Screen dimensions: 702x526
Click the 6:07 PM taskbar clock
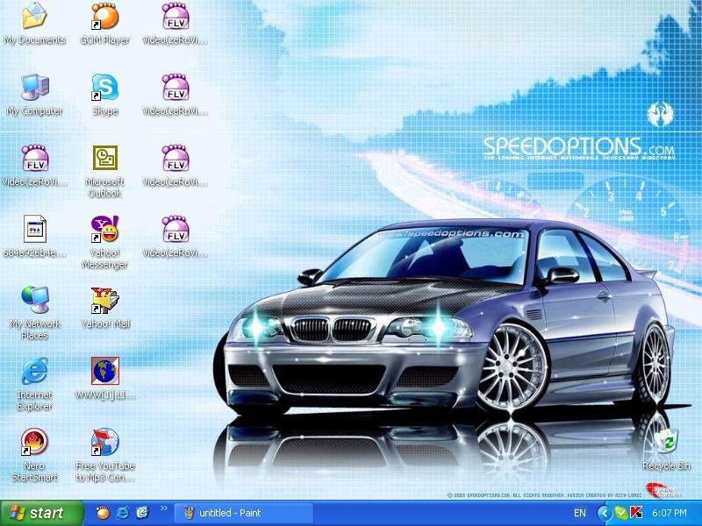(x=670, y=513)
